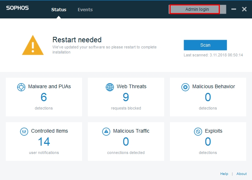Viewport: 252px width, 180px height.
Task: Click the Exploits prohibited icon
Action: tap(198, 132)
